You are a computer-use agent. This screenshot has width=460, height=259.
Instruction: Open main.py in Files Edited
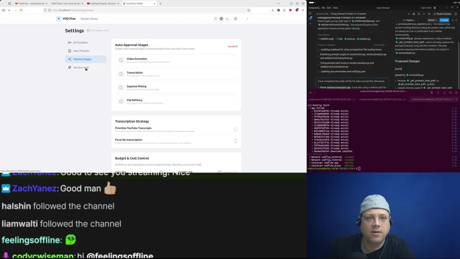coord(350,39)
